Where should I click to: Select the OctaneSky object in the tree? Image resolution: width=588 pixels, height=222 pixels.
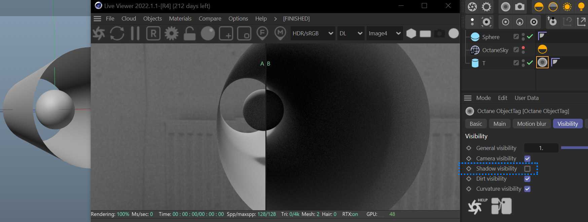(x=495, y=50)
